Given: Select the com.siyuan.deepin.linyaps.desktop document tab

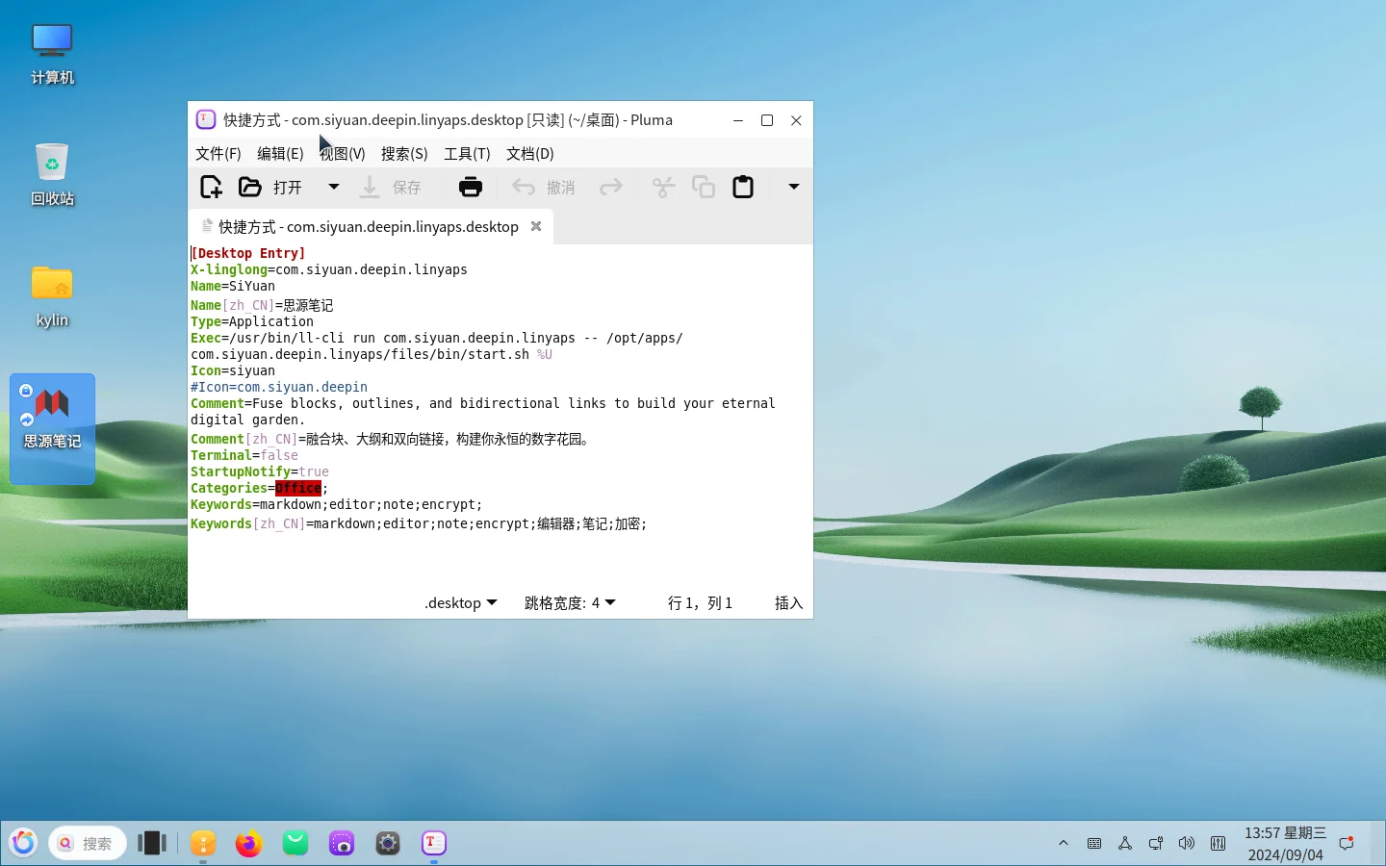Looking at the screenshot, I should coord(369,227).
